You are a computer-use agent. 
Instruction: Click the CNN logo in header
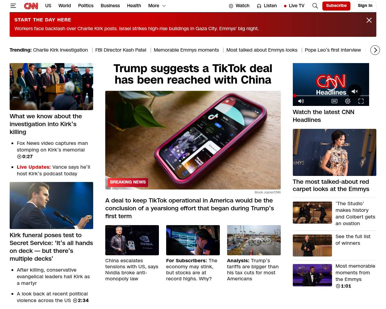coord(31,6)
